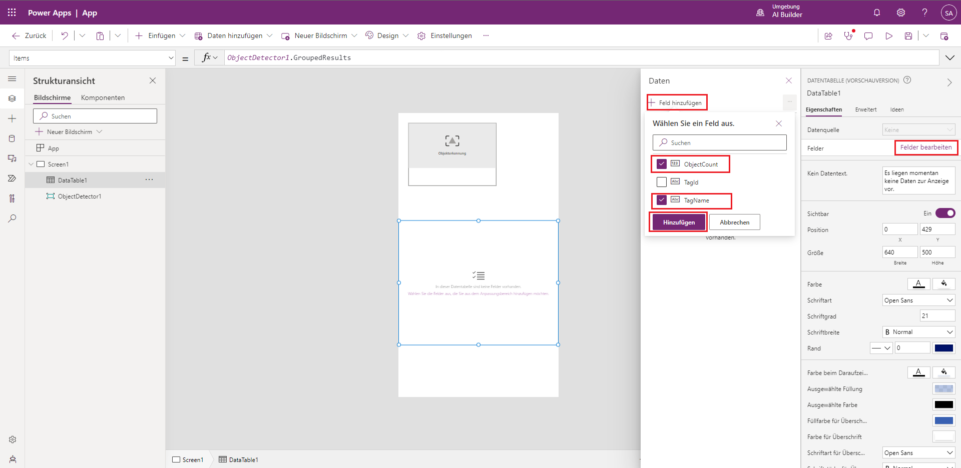Click the field search box in popup
The width and height of the screenshot is (961, 468).
tap(720, 142)
